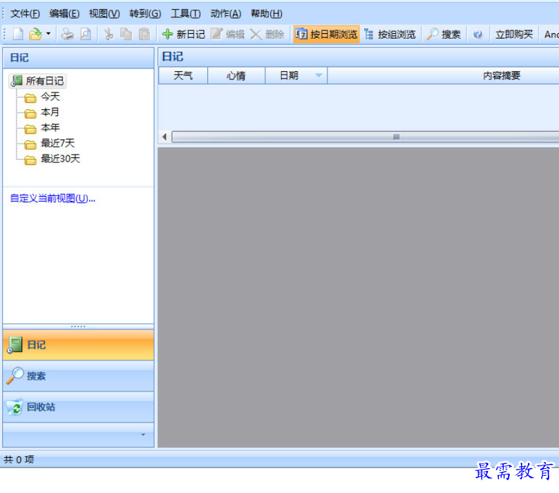Image resolution: width=559 pixels, height=493 pixels.
Task: Click the open folder toolbar icon
Action: tap(35, 35)
